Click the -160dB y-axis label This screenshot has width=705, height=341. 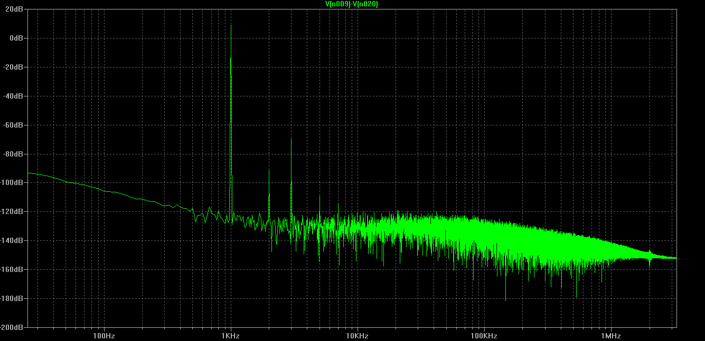12,269
